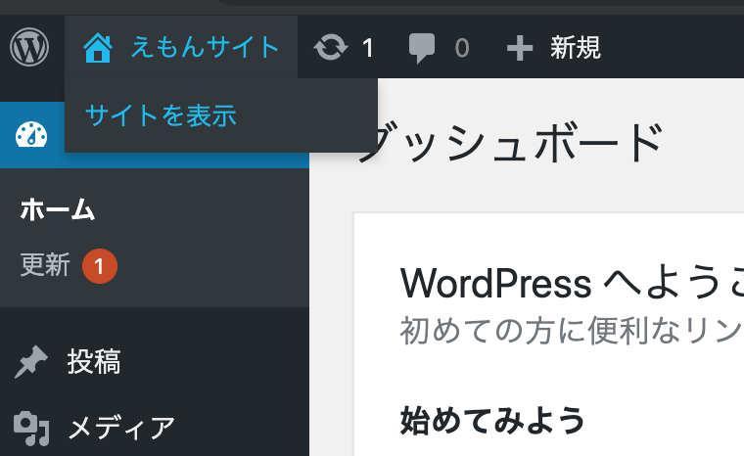This screenshot has width=744, height=456.
Task: Click the comments count 0
Action: click(x=462, y=48)
